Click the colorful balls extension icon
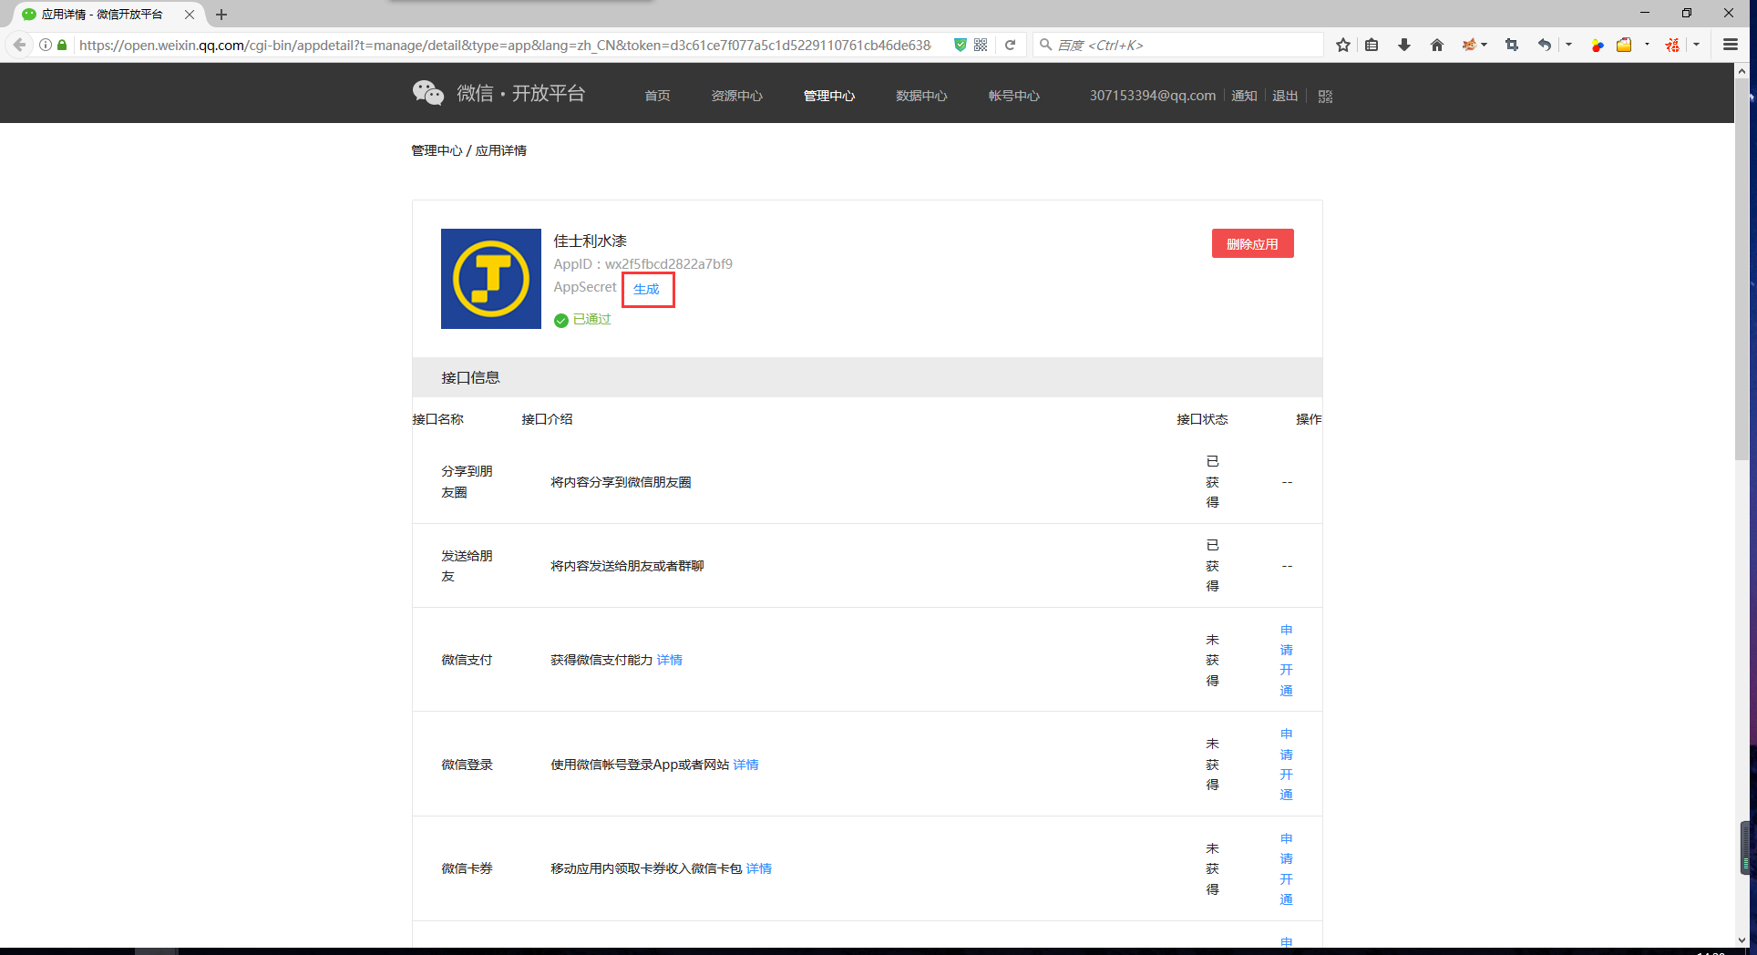Image resolution: width=1757 pixels, height=955 pixels. coord(1597,45)
